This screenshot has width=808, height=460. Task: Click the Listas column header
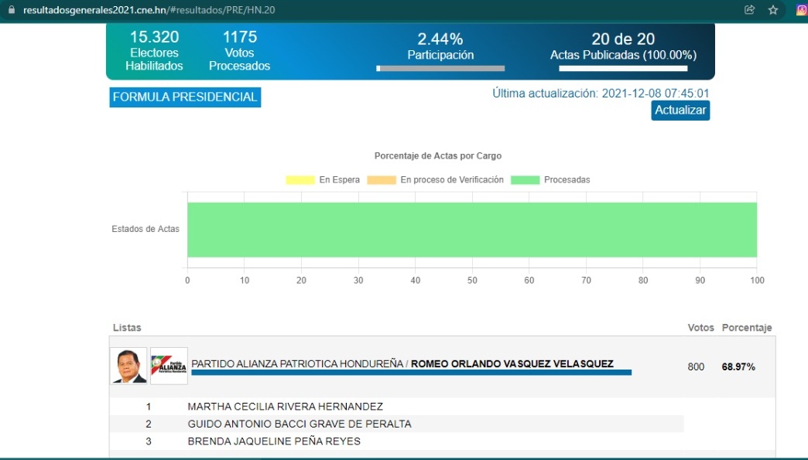pyautogui.click(x=127, y=328)
